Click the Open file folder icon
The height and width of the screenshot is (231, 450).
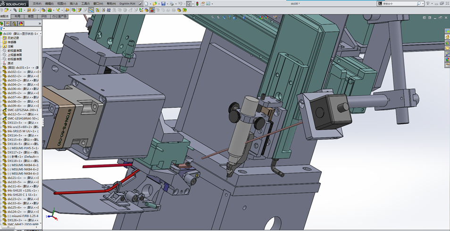tap(155, 4)
